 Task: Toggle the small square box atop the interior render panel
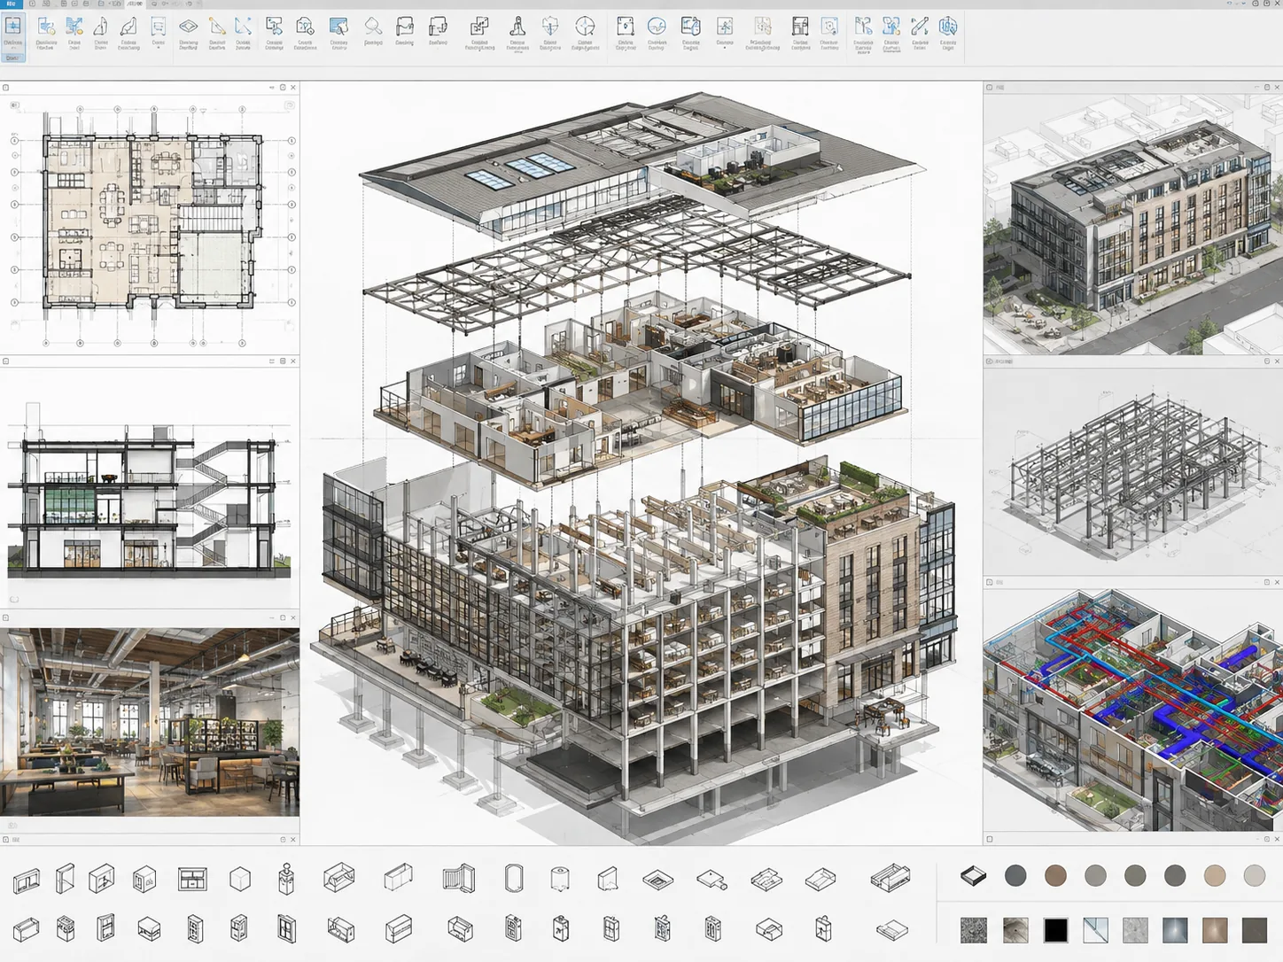tap(5, 618)
